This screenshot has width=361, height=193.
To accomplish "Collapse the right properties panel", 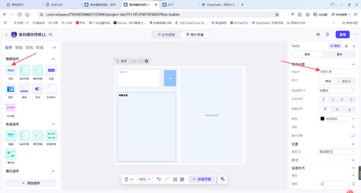I will (x=354, y=46).
